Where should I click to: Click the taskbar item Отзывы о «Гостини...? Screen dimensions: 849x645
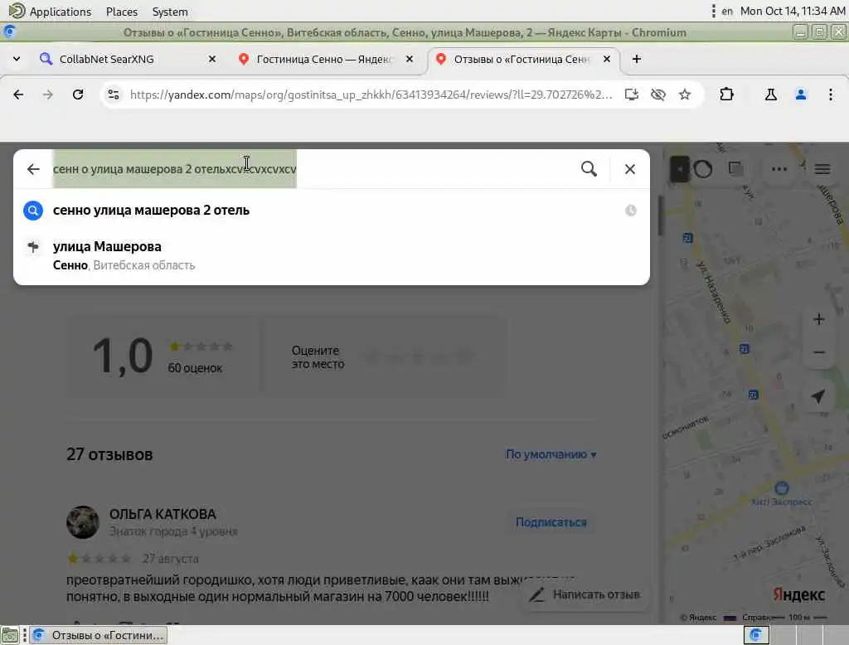point(98,635)
